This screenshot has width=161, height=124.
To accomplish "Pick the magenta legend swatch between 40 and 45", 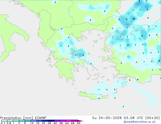I will click(69, 121).
